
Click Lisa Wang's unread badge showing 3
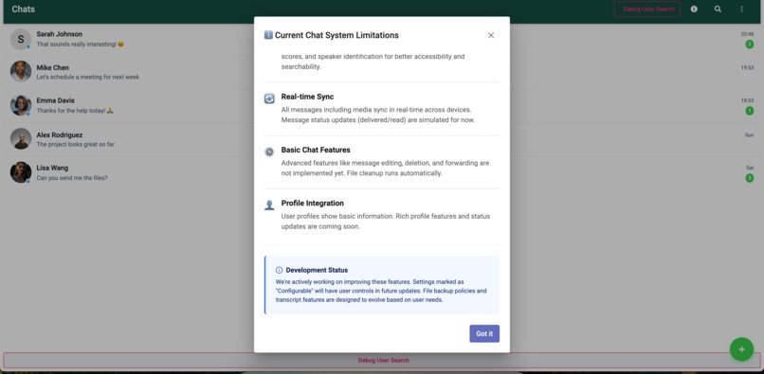tap(750, 178)
